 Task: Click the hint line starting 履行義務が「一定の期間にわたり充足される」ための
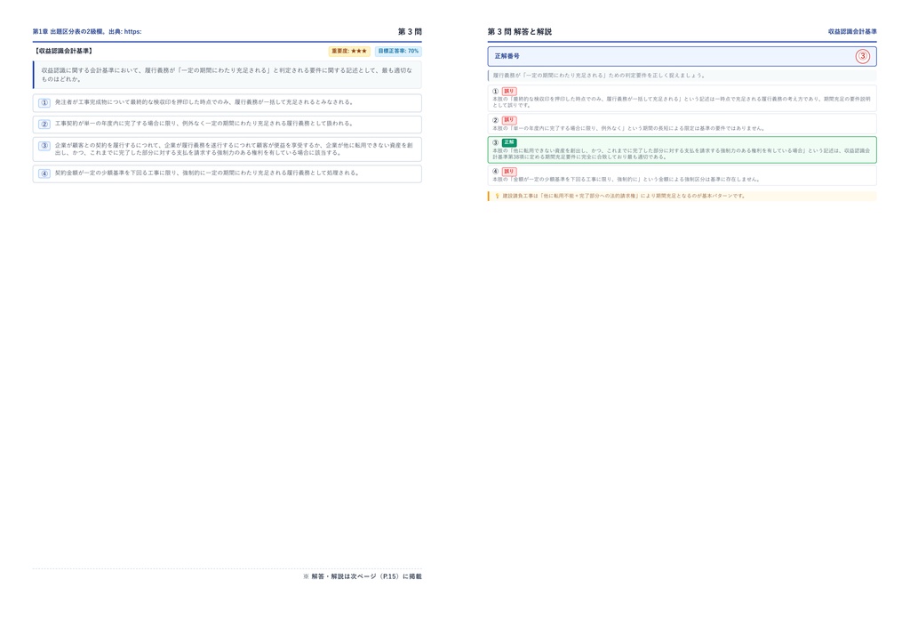599,76
